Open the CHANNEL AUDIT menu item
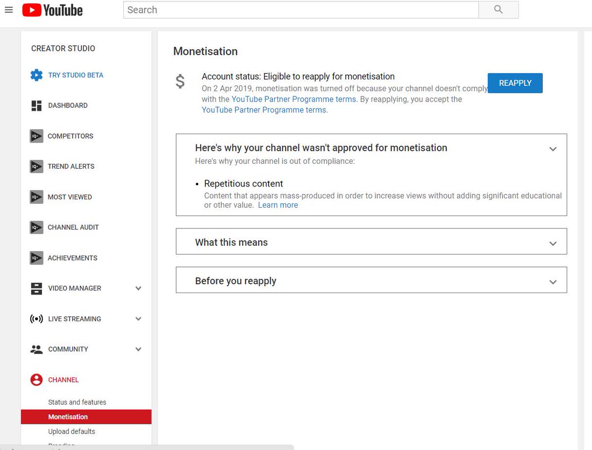This screenshot has width=592, height=450. [73, 227]
